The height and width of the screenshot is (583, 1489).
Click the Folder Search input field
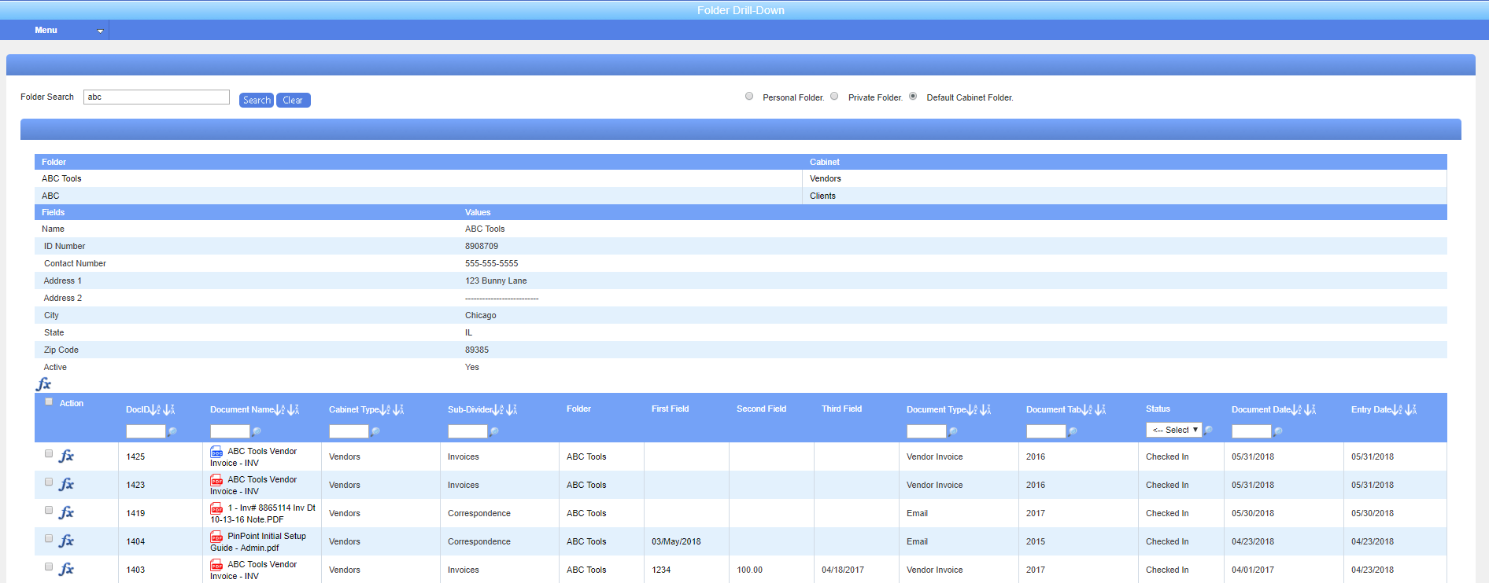click(157, 97)
